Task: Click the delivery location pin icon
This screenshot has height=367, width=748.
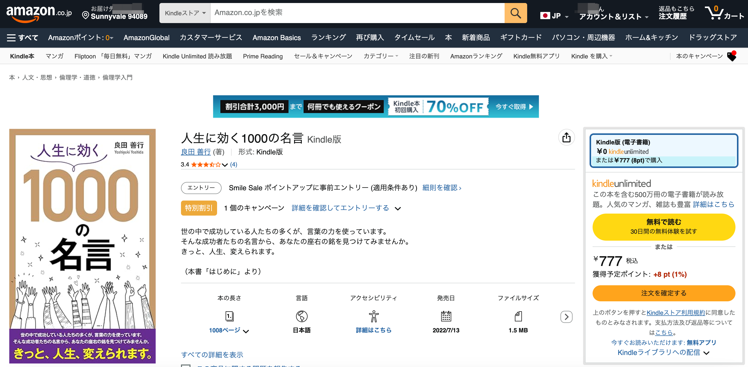Action: tap(85, 15)
